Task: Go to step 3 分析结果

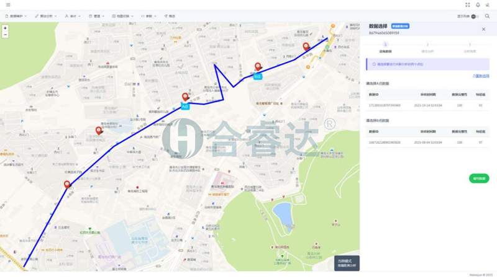Action: click(470, 48)
